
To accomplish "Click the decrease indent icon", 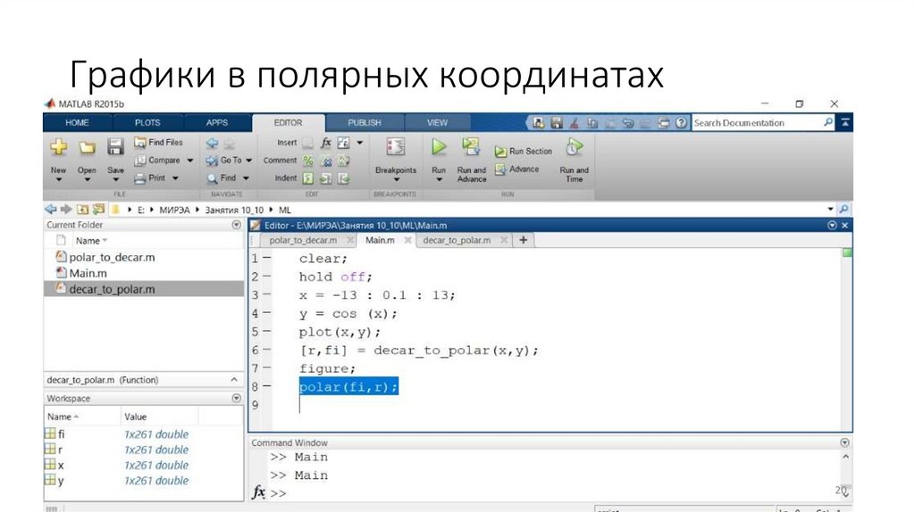I will tap(344, 178).
